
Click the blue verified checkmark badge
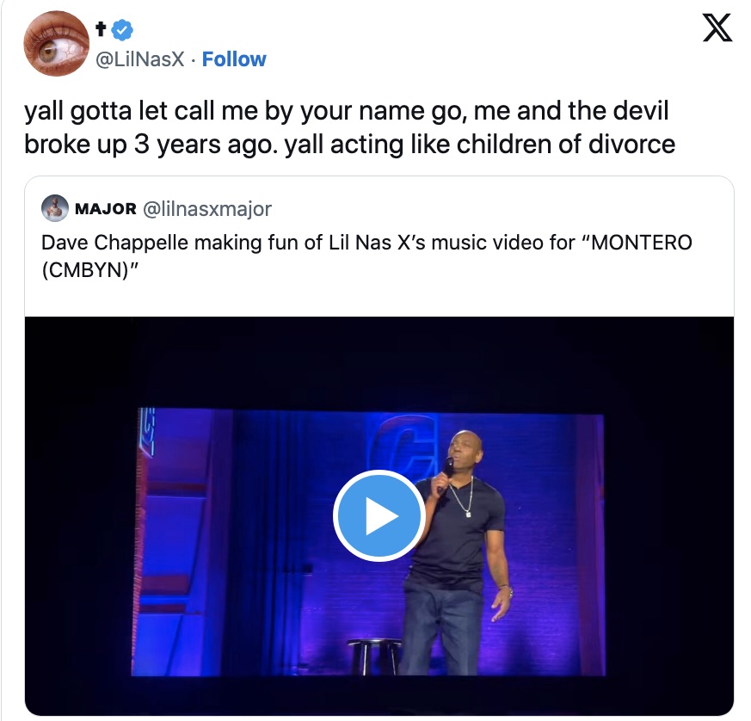[124, 30]
